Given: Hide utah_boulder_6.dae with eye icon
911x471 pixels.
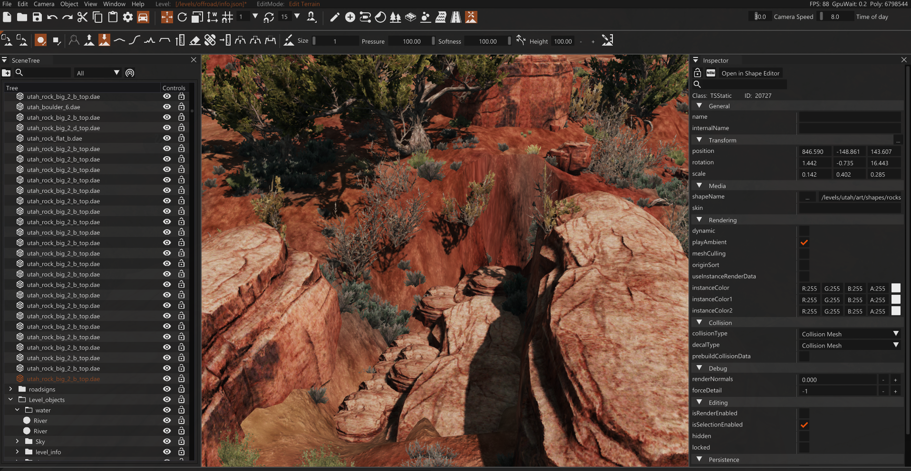Looking at the screenshot, I should click(x=167, y=107).
